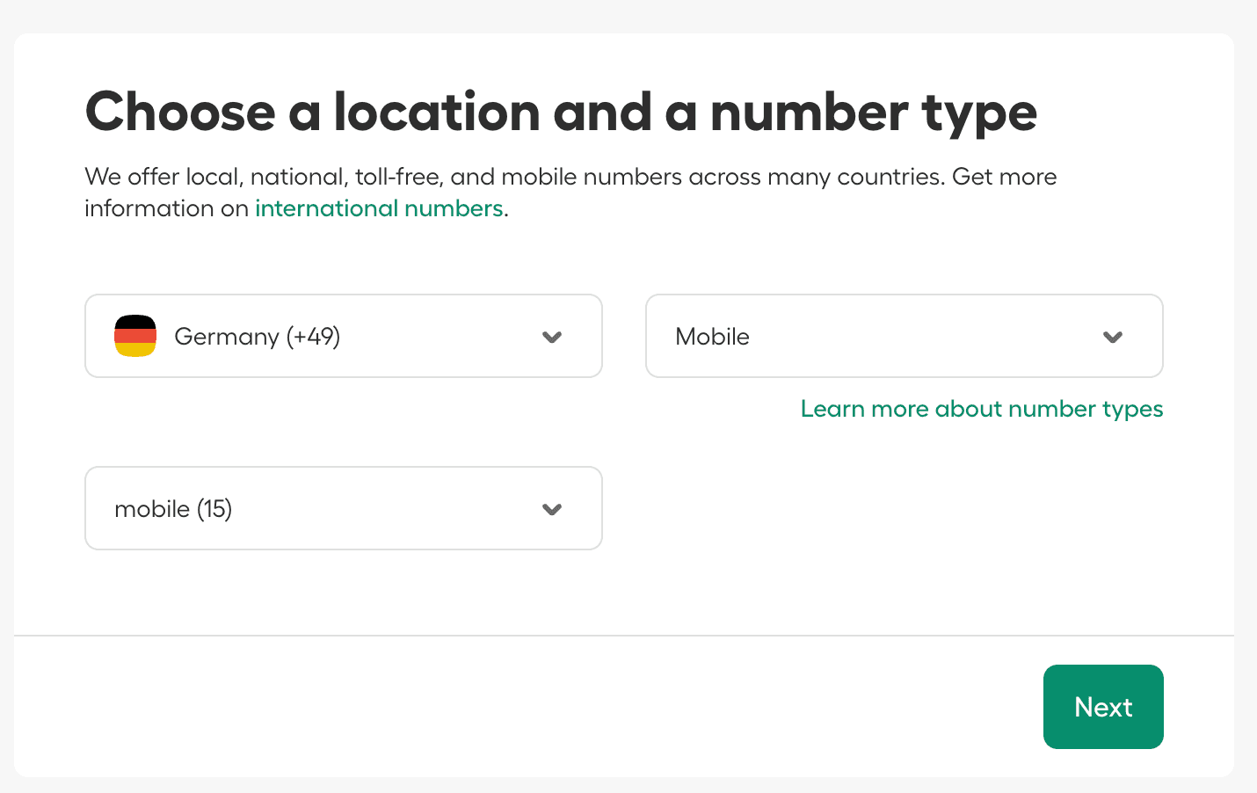1257x793 pixels.
Task: Open the number type dropdown showing Mobile
Action: (904, 336)
